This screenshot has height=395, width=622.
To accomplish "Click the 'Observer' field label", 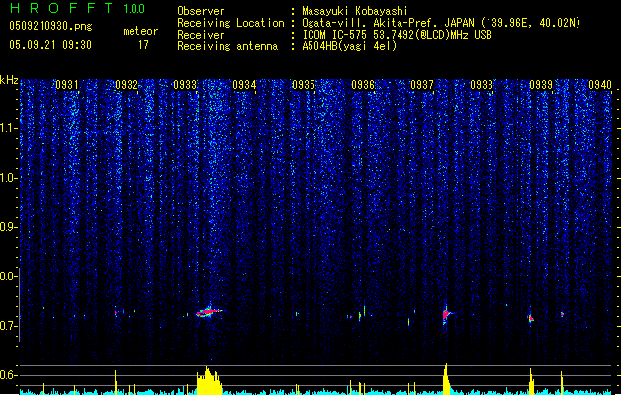I will [201, 11].
